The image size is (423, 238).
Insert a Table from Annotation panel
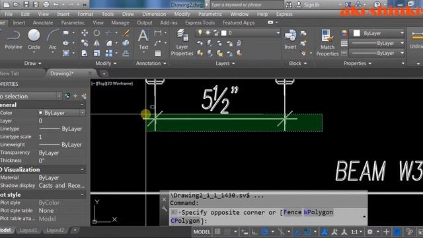pos(158,53)
